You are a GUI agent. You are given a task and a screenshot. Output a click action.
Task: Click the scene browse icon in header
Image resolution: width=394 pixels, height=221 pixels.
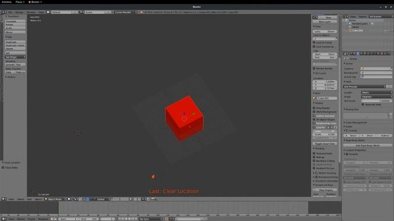pos(81,12)
